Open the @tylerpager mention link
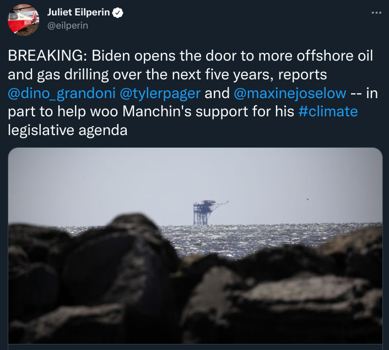 [160, 94]
